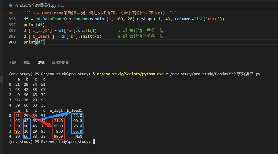Select the 终端 panel tab
Image resolution: width=278 pixels, height=154 pixels.
click(x=41, y=62)
